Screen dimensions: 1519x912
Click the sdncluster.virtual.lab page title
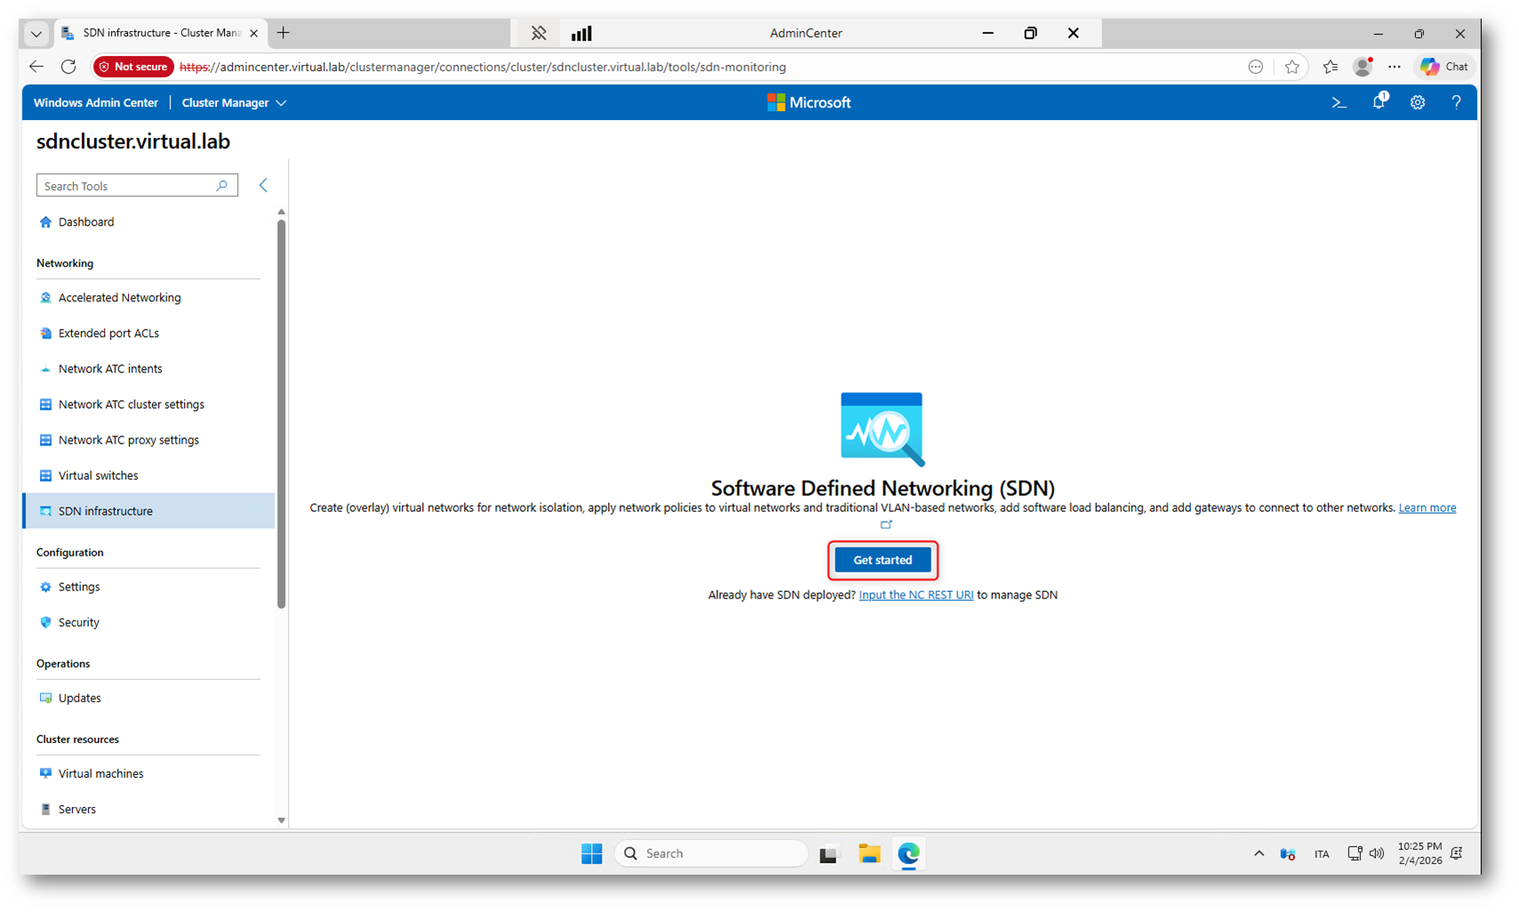133,141
